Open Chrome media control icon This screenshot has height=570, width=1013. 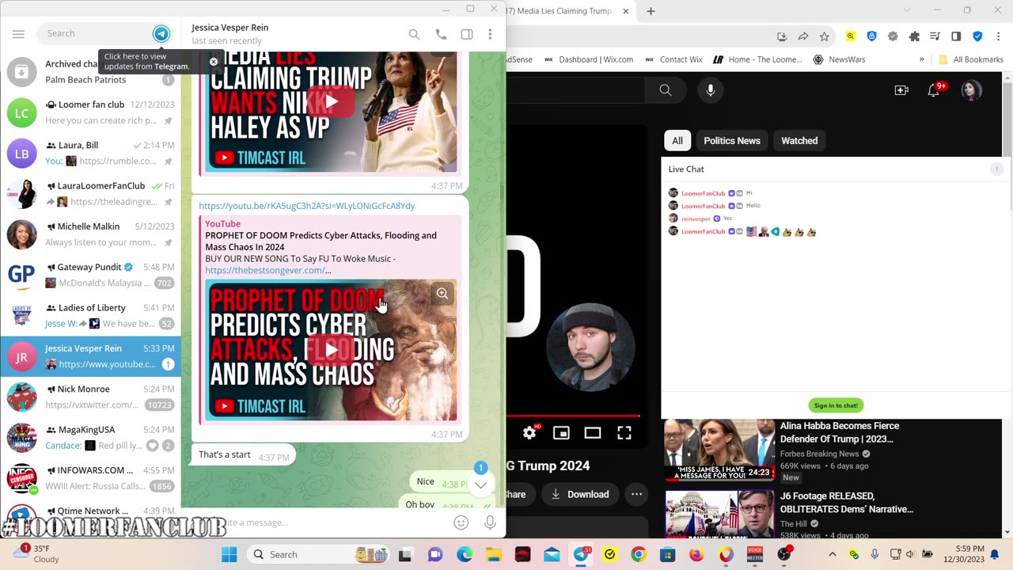935,36
